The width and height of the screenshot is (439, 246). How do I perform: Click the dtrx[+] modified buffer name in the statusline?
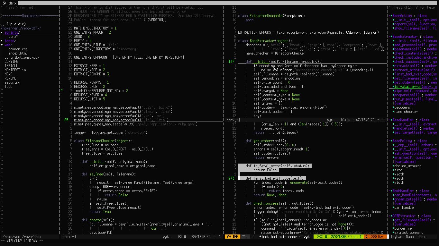(69, 236)
